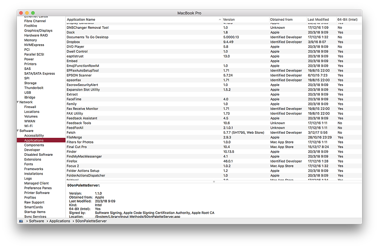Open Logs in sidebar

(28, 179)
